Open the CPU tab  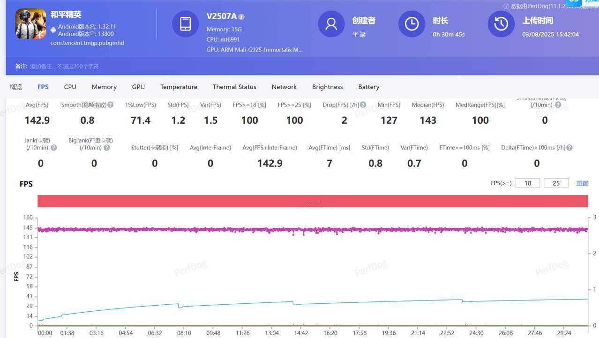pyautogui.click(x=70, y=87)
